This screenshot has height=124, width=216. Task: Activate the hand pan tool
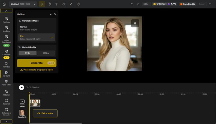(x=78, y=4)
